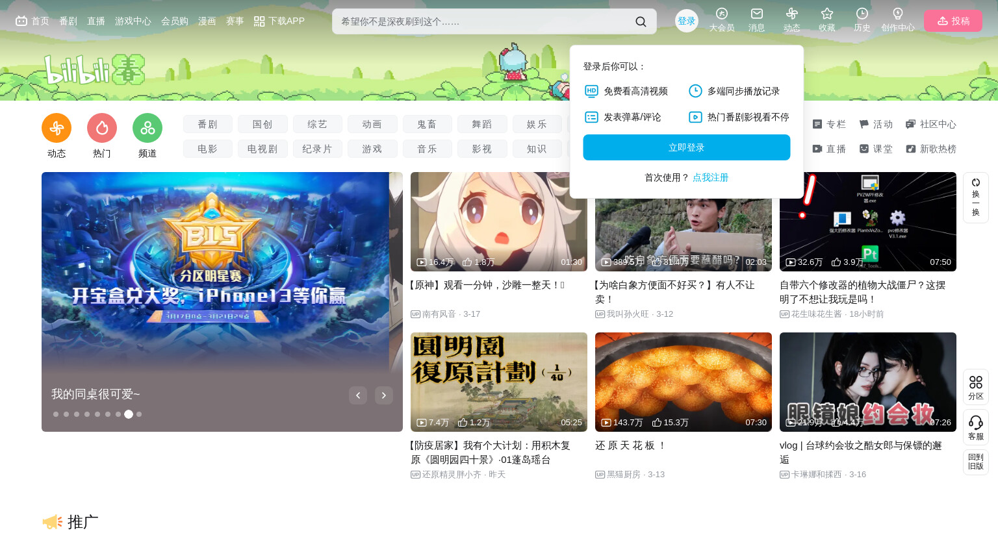Viewport: 998px width, 535px height.
Task: Open the 原神 沙雕一整天 video thumbnail
Action: [499, 221]
